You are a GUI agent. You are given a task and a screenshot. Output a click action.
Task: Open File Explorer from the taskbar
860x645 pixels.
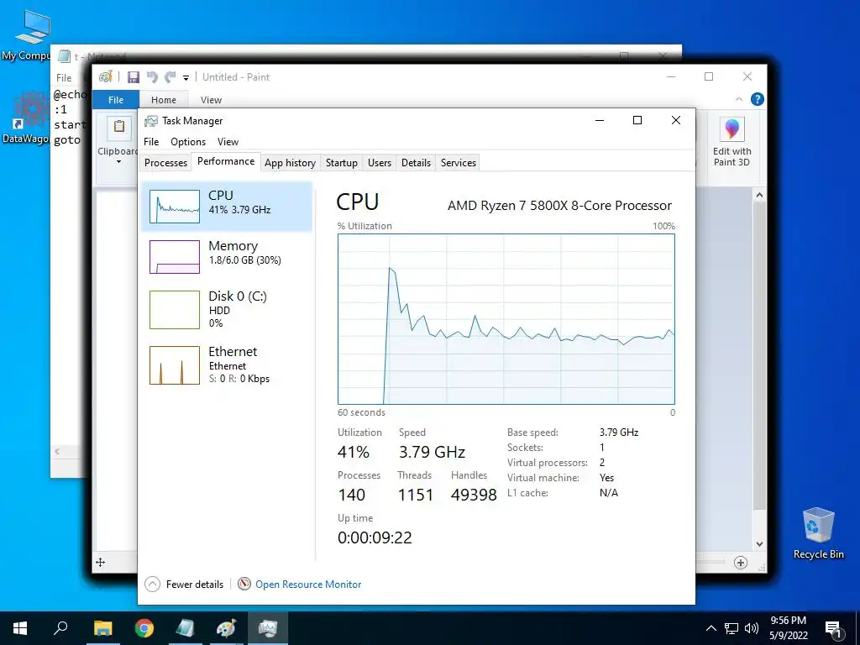click(102, 628)
